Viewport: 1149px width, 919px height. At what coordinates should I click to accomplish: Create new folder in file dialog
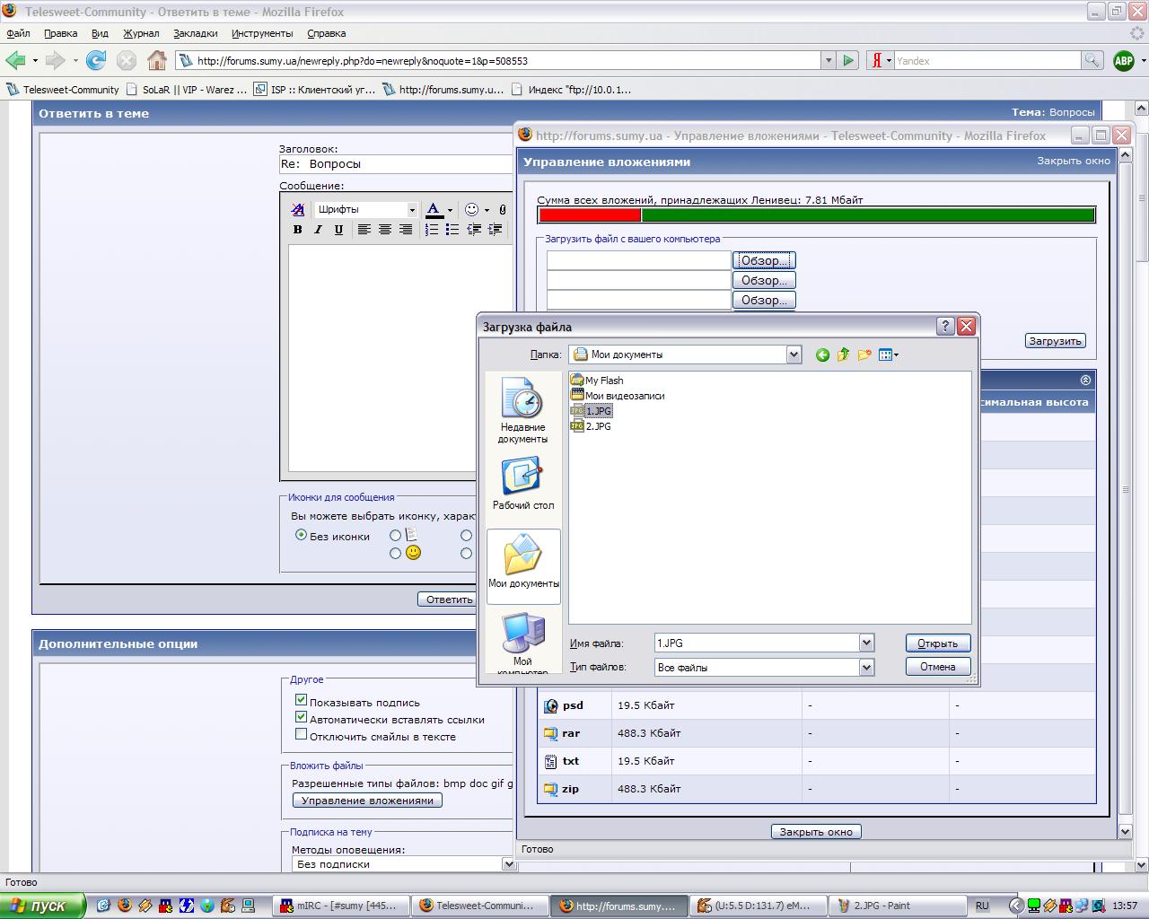coord(864,355)
